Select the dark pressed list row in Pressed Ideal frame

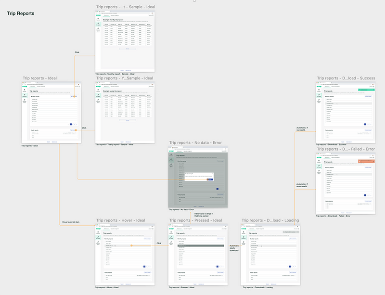pos(201,245)
